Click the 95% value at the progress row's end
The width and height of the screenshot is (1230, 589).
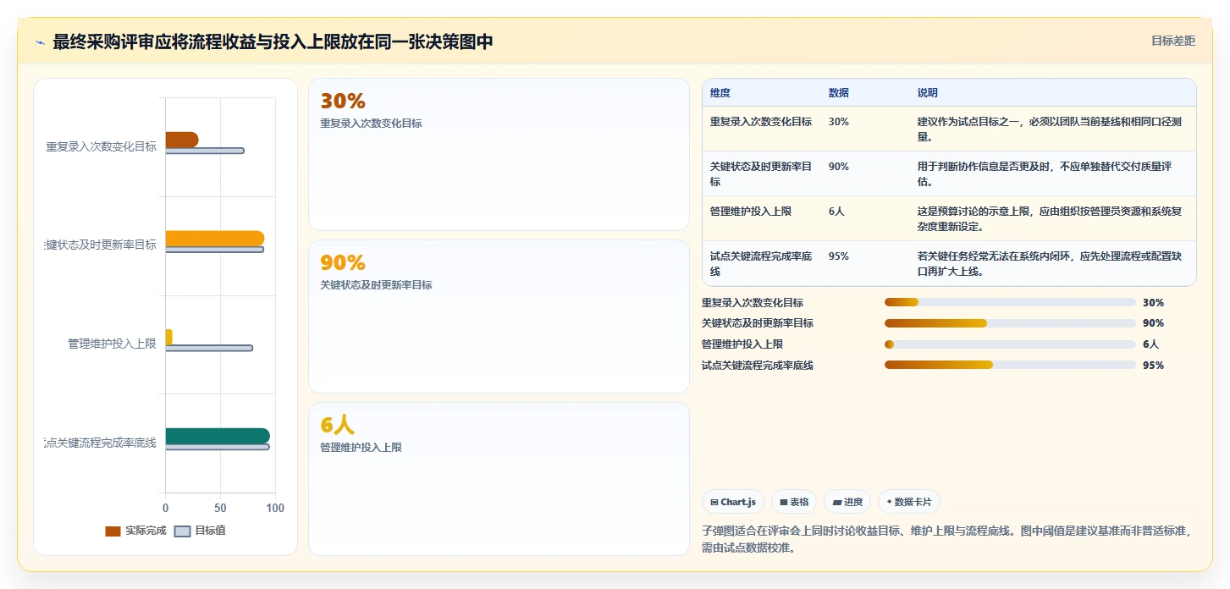pos(1153,366)
